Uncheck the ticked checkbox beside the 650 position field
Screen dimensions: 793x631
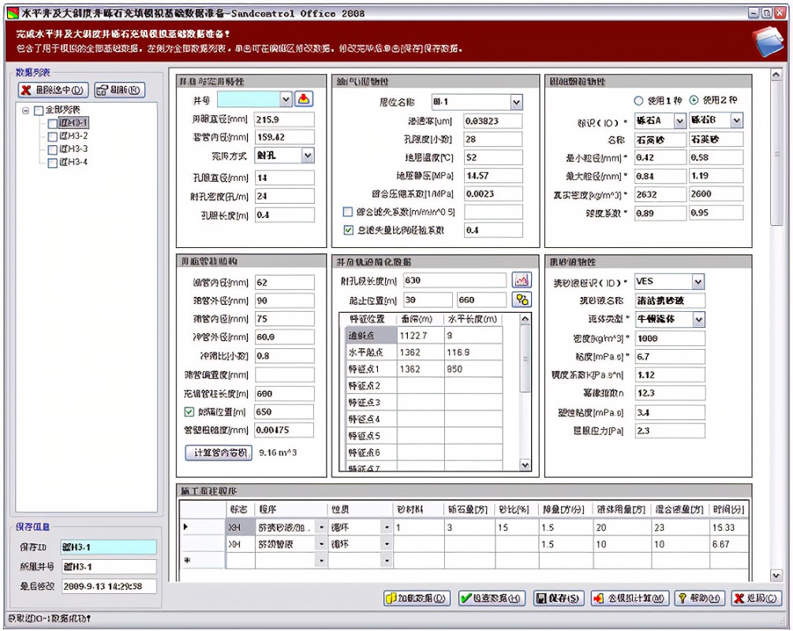(189, 412)
